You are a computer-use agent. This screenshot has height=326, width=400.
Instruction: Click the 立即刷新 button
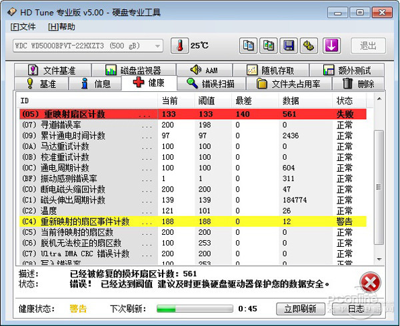coord(300,309)
